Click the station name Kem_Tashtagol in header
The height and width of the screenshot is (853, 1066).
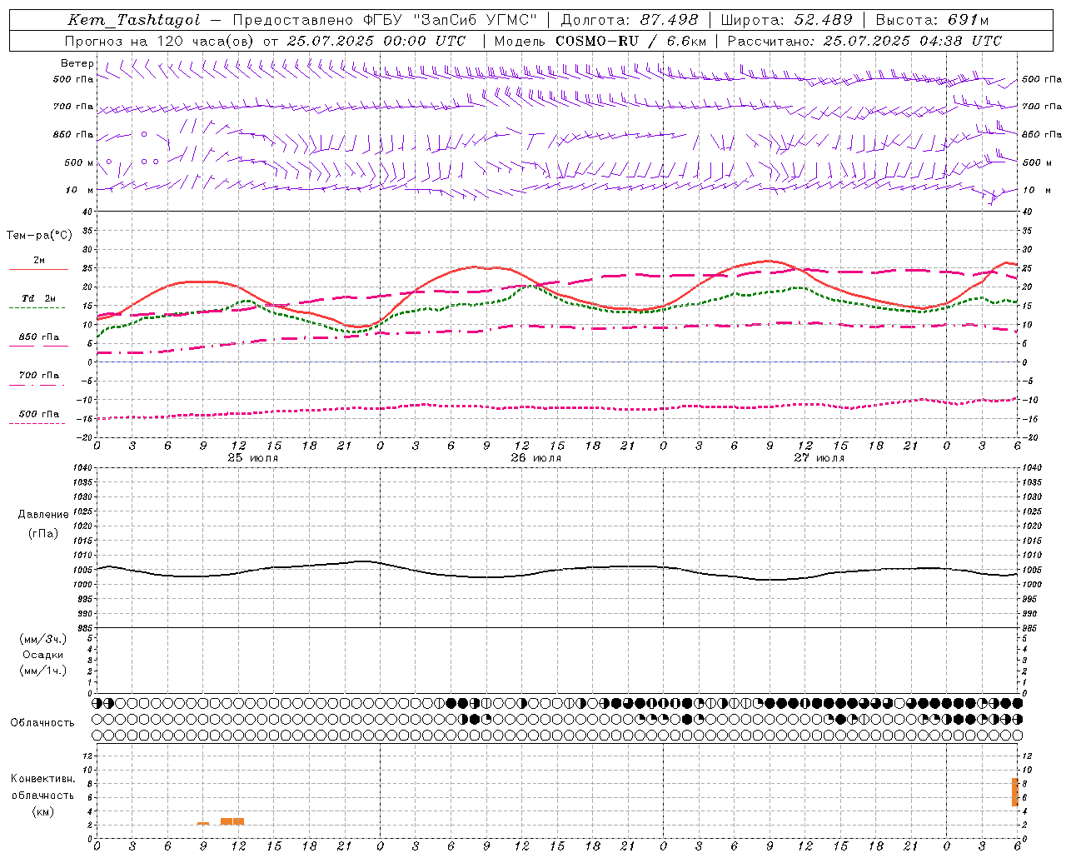[134, 20]
